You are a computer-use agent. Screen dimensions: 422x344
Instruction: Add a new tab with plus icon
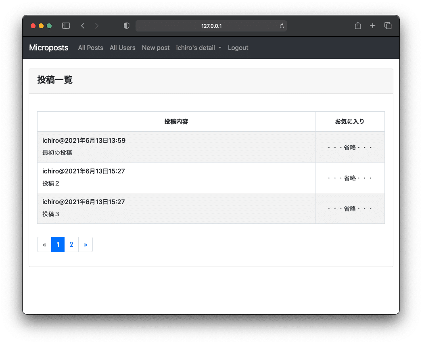pyautogui.click(x=372, y=26)
